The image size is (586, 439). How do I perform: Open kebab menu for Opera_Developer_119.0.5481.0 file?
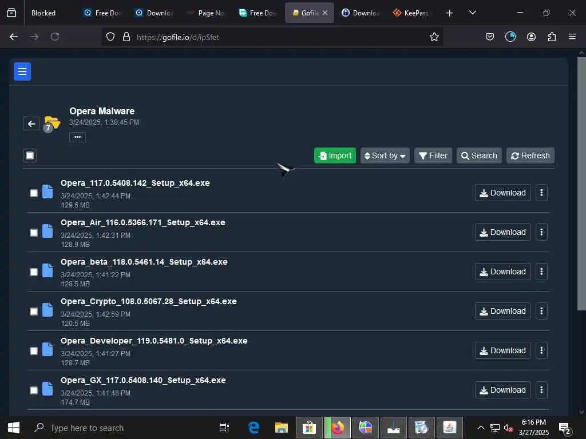point(541,350)
